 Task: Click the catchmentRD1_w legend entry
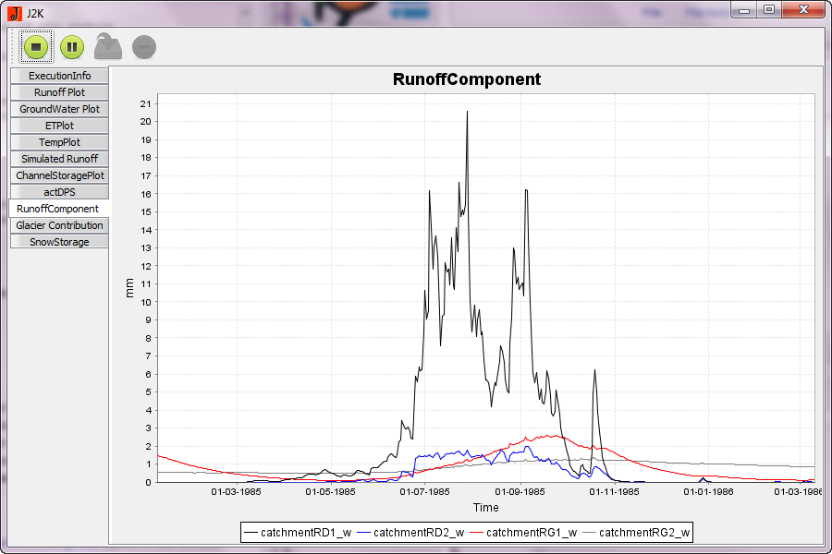coord(297,533)
